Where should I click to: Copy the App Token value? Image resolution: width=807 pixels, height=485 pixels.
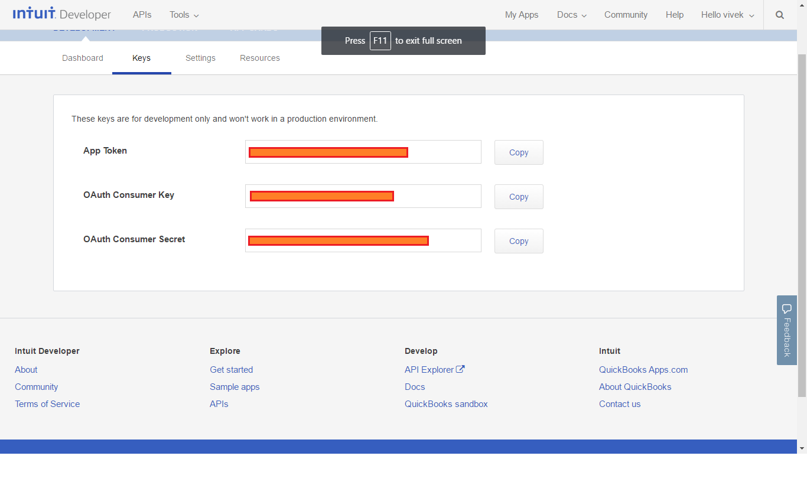pos(519,152)
